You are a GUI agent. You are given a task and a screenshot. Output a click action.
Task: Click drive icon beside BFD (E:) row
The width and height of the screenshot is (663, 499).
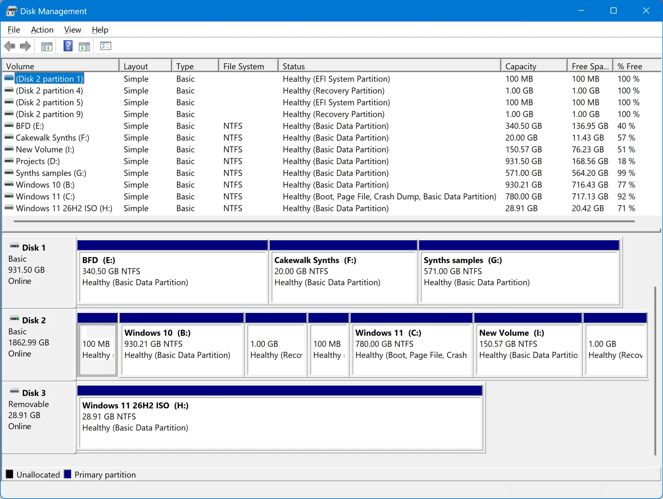point(9,126)
